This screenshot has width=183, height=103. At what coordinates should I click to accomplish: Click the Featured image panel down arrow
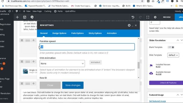(x=182, y=95)
